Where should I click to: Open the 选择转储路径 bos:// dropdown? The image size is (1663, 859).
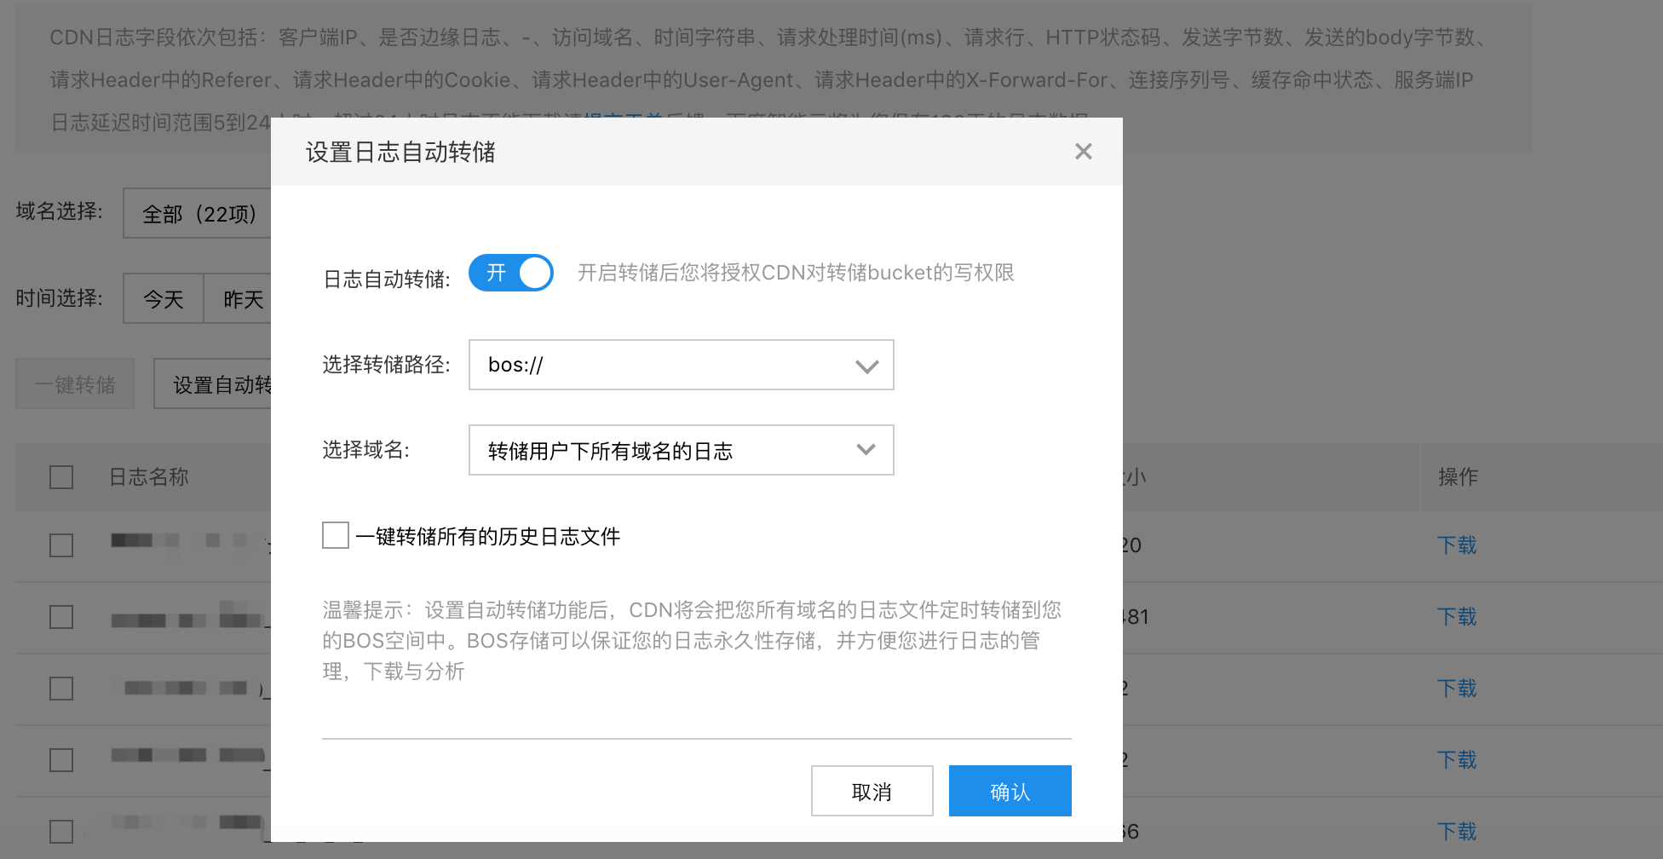[681, 365]
